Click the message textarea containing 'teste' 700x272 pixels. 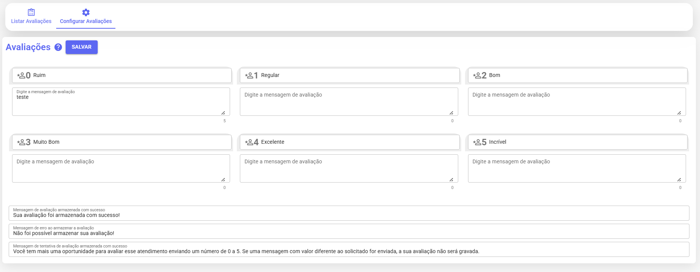[x=121, y=103]
